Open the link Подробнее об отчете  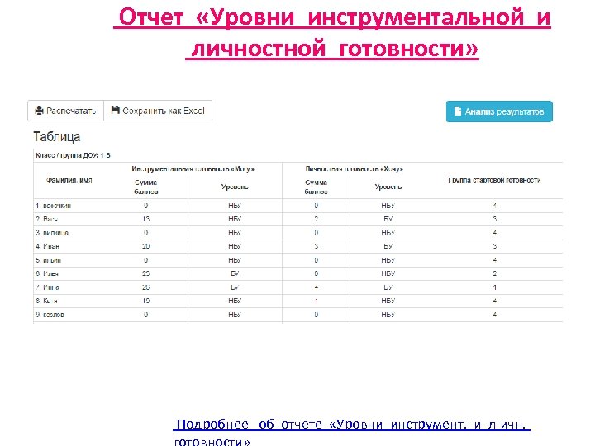coord(351,432)
